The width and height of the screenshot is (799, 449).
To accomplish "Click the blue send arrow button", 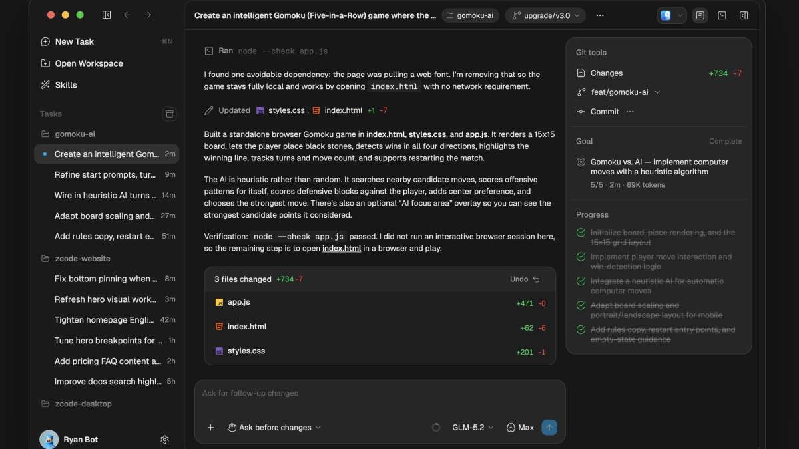I will pyautogui.click(x=549, y=428).
